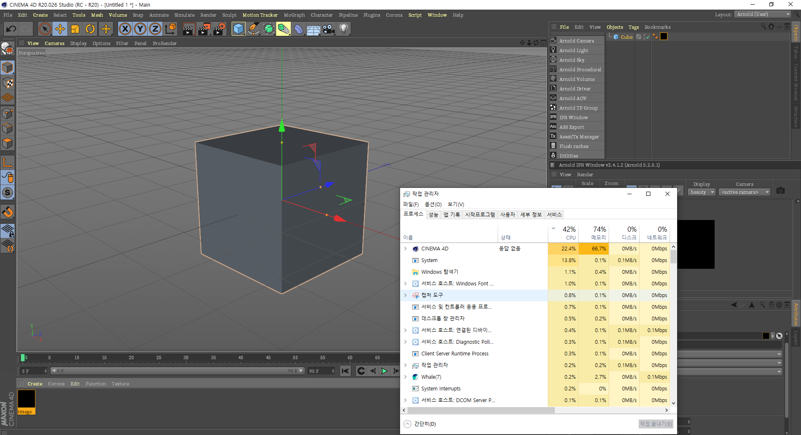Toggle Enable Snap S icon
This screenshot has height=435, width=801.
pyautogui.click(x=8, y=192)
